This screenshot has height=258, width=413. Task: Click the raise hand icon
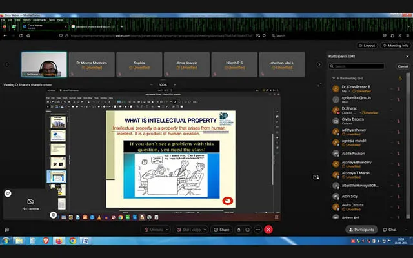point(239,230)
